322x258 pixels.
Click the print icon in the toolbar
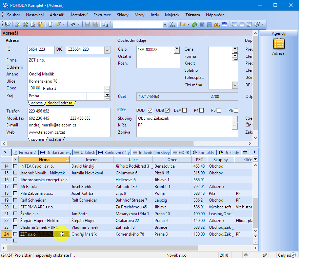click(x=25, y=24)
